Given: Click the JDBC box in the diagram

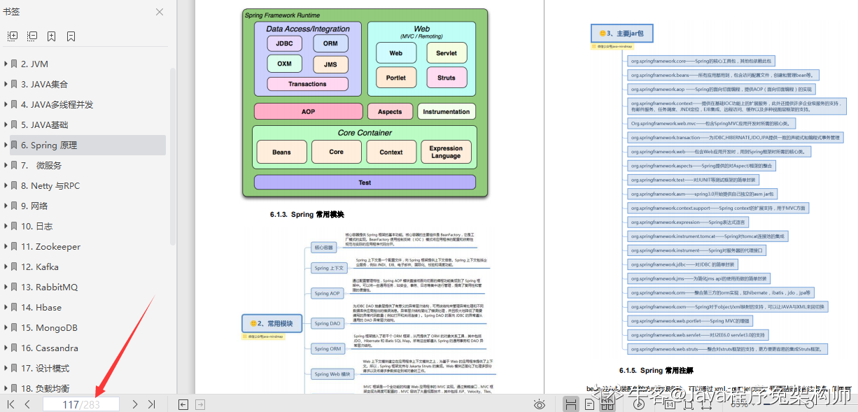Looking at the screenshot, I should [284, 43].
